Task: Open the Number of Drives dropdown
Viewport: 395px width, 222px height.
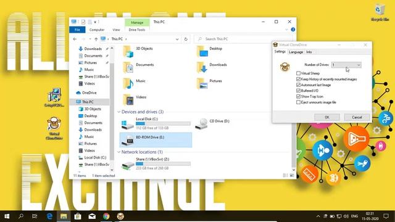Action: (x=346, y=65)
